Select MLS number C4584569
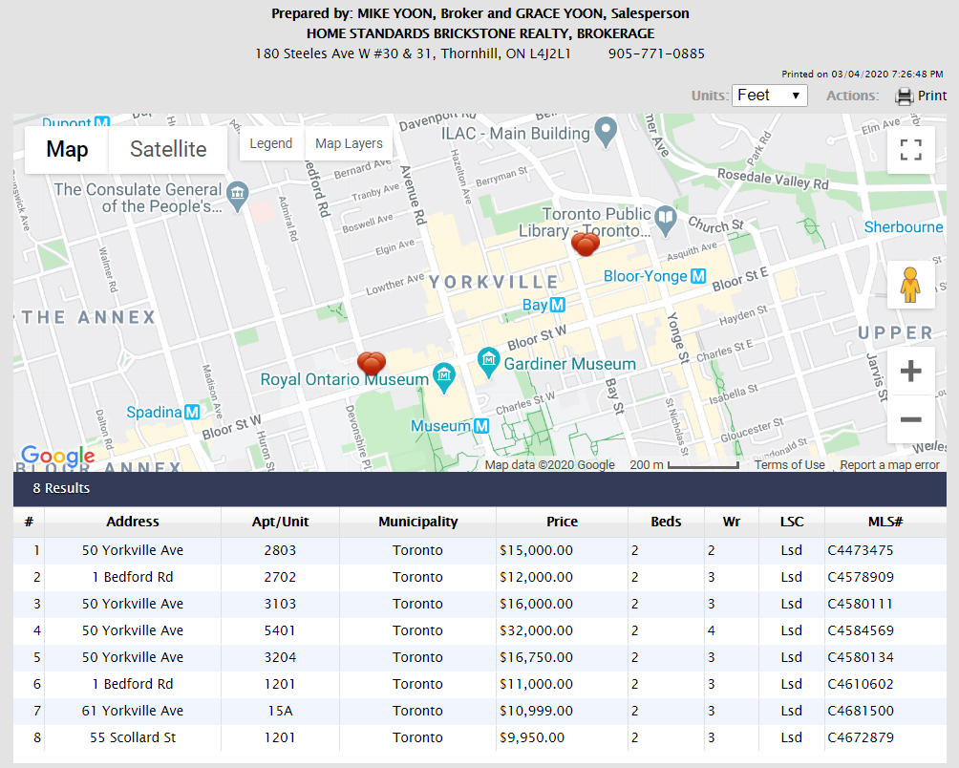The width and height of the screenshot is (959, 768). pyautogui.click(x=861, y=630)
